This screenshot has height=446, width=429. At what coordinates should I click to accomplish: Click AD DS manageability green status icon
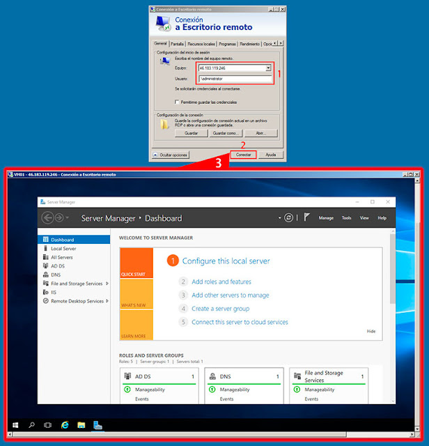coord(127,389)
